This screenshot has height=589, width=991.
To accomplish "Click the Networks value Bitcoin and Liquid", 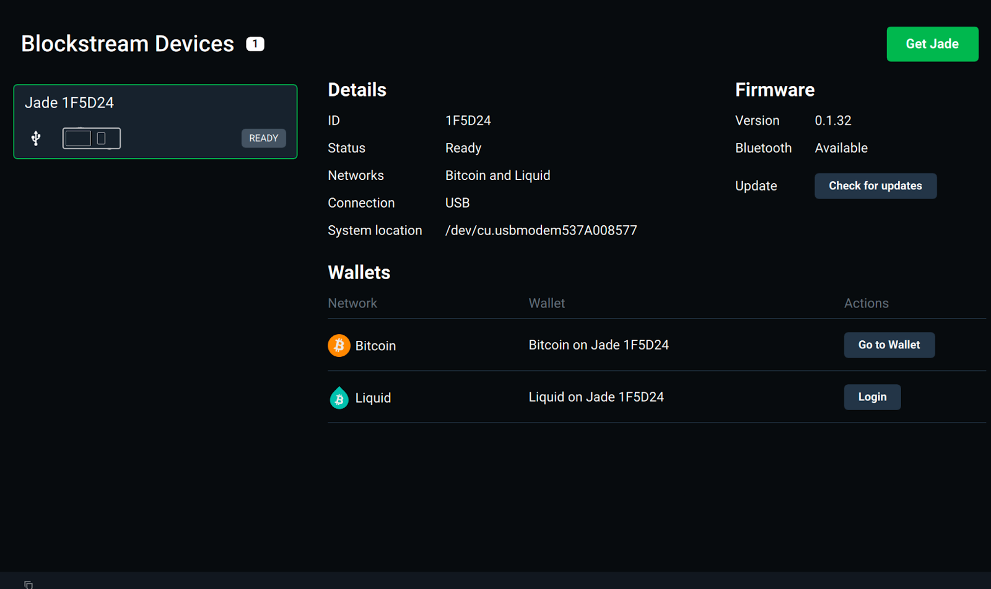I will click(497, 176).
